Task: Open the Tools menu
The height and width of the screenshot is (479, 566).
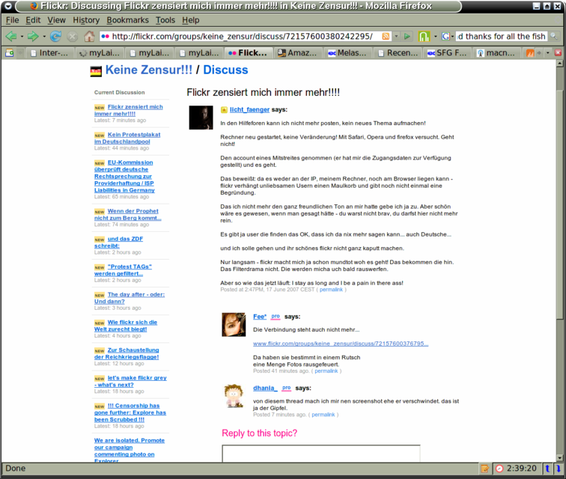Action: click(x=165, y=20)
